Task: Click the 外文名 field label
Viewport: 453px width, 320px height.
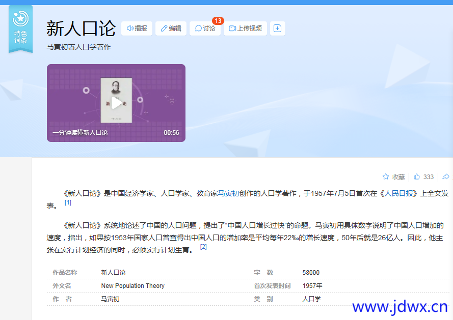Action: click(x=62, y=286)
